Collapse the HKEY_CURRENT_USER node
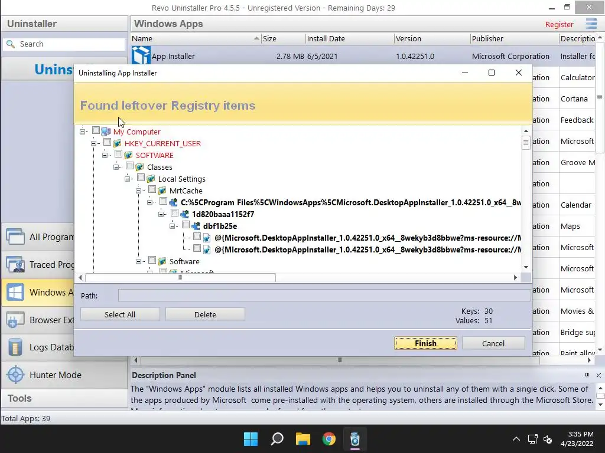The height and width of the screenshot is (453, 605). pos(93,144)
